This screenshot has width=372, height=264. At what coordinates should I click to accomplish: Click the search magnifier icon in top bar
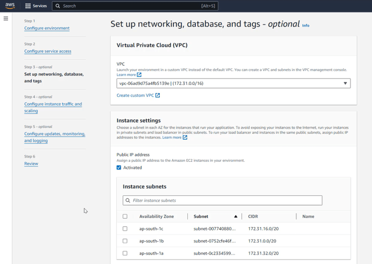(x=58, y=6)
